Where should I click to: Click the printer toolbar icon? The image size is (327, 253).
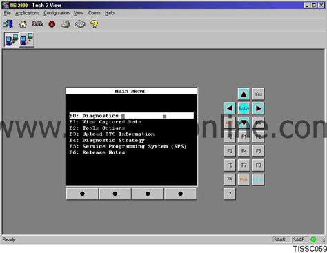[66, 24]
